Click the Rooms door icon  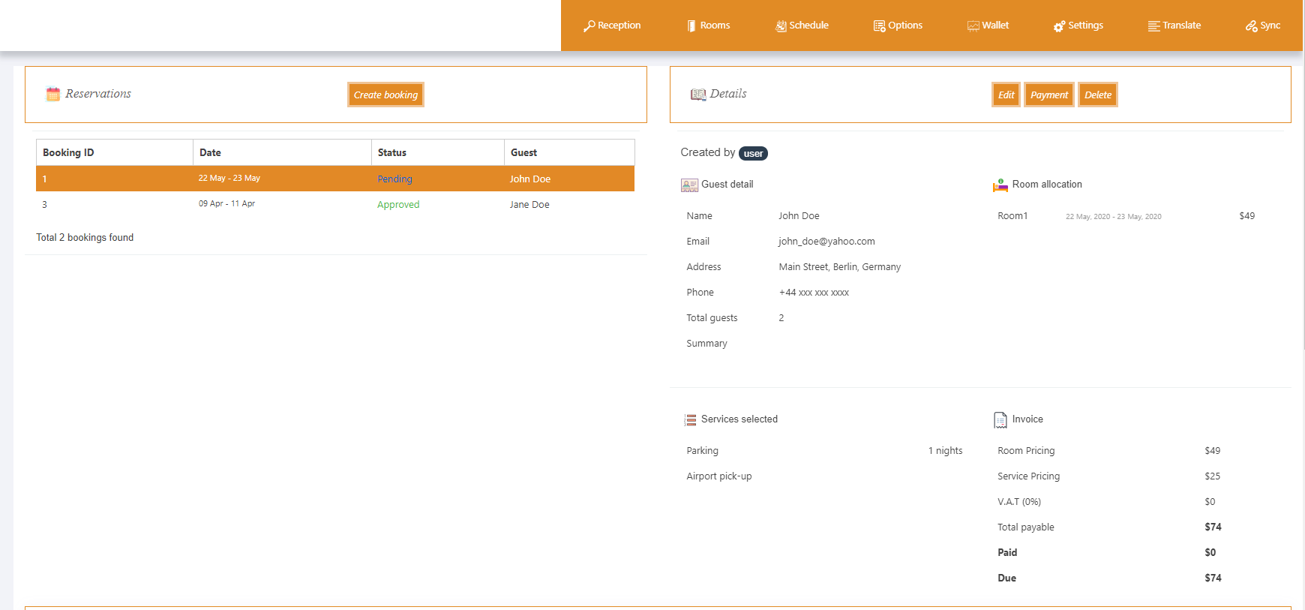691,26
